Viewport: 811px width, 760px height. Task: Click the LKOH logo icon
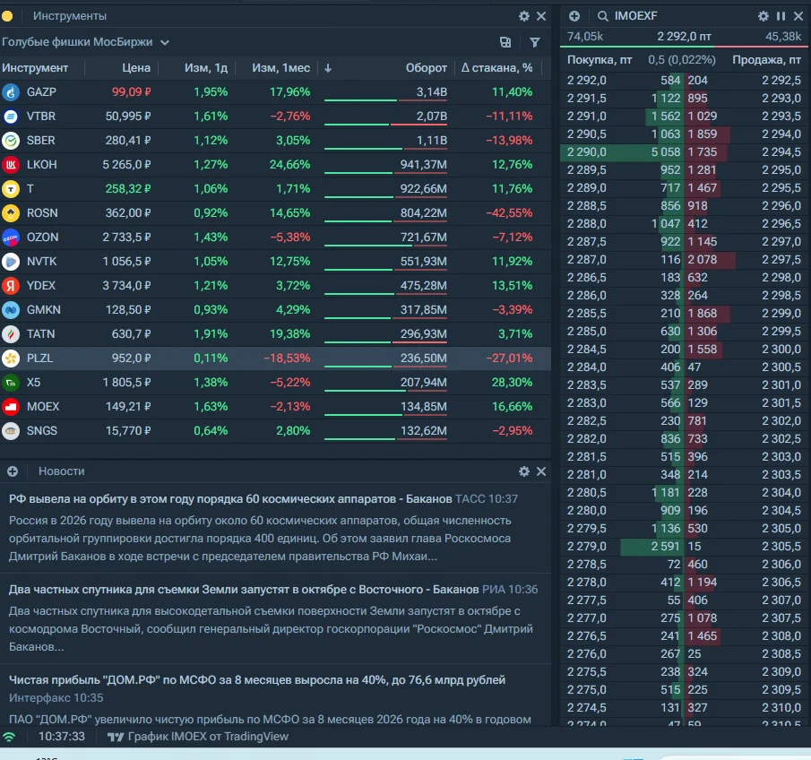click(x=11, y=165)
